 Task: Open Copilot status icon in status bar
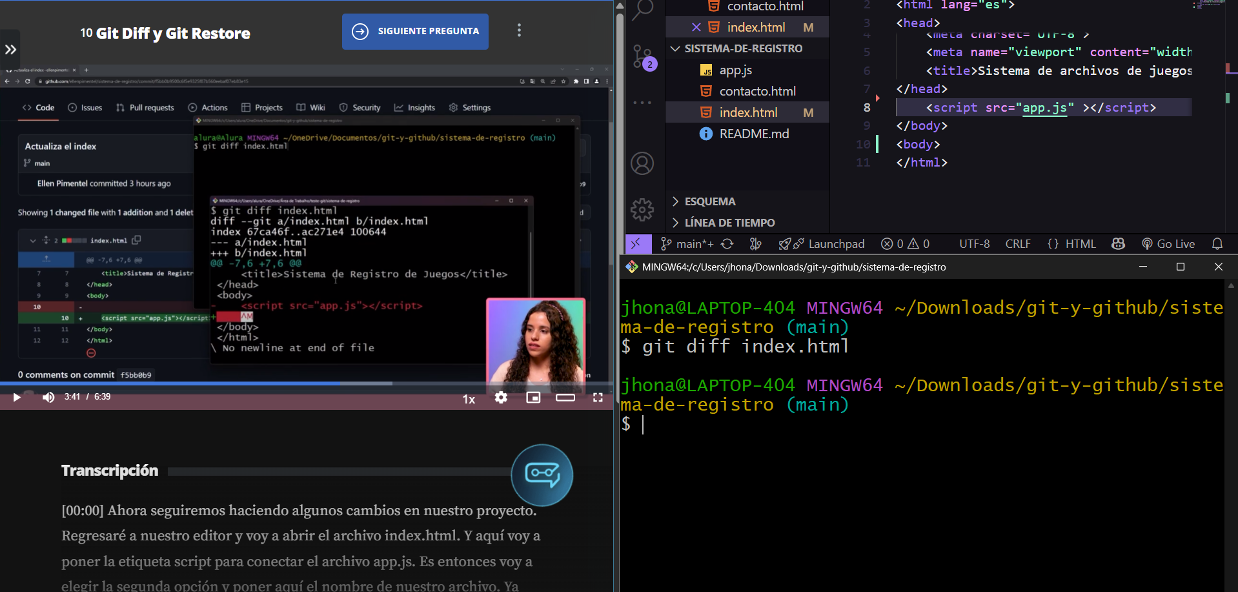(1119, 244)
